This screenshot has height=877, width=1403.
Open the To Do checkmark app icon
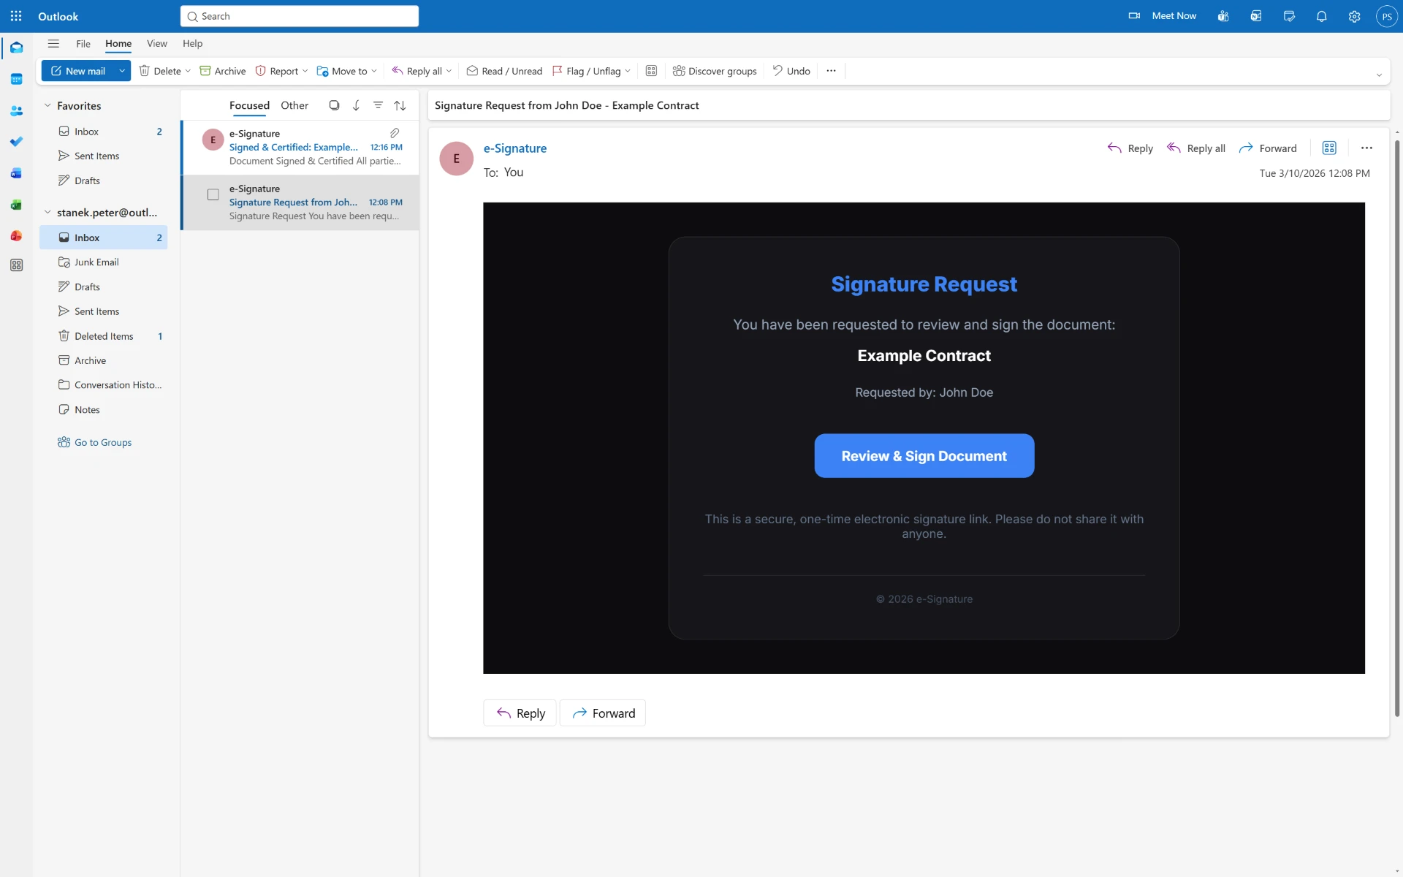[16, 142]
